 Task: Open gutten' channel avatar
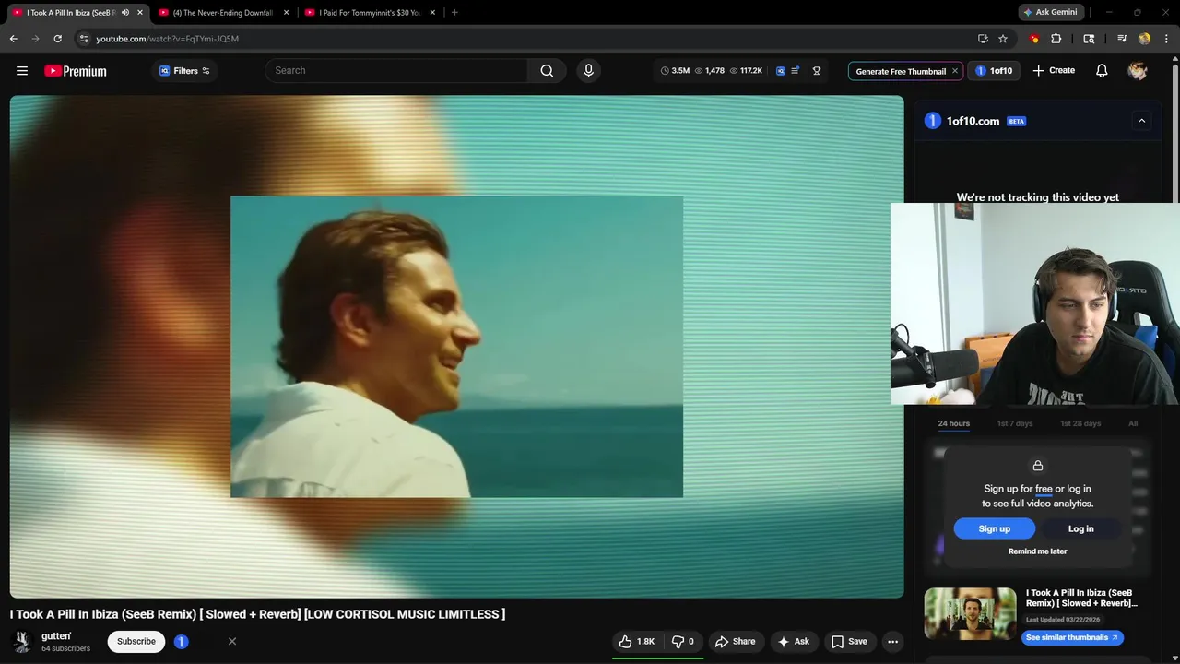pyautogui.click(x=22, y=642)
